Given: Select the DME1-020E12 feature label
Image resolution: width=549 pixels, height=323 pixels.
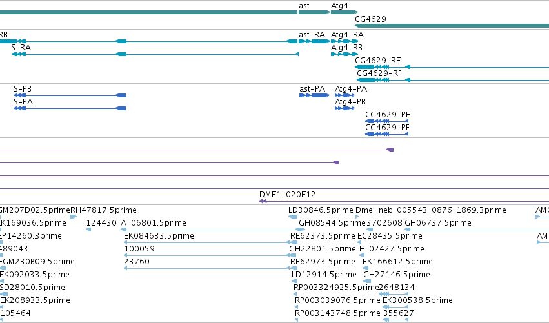Looking at the screenshot, I should tap(287, 195).
